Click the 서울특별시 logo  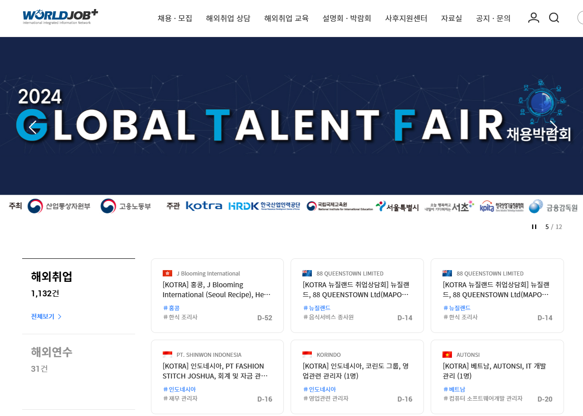(x=397, y=206)
